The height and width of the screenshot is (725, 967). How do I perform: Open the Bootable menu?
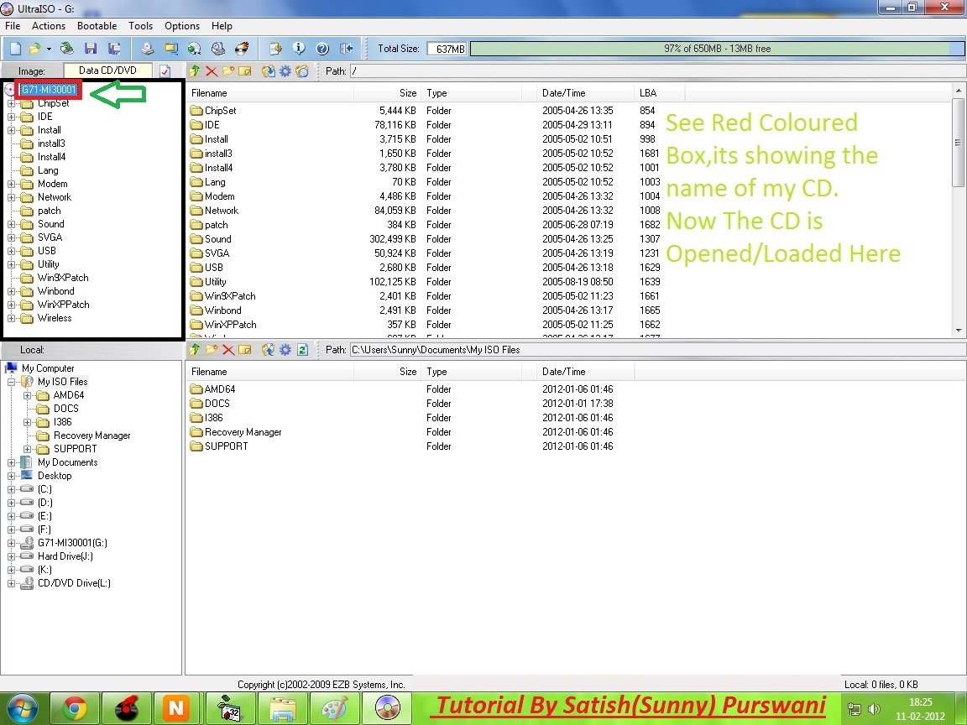97,26
